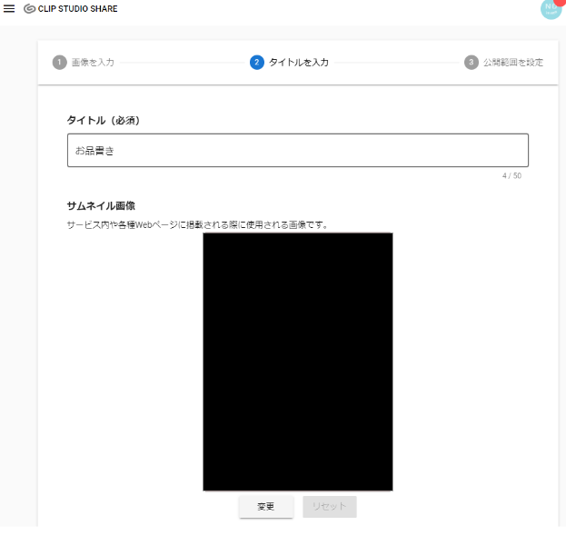This screenshot has width=566, height=545.
Task: Click the red notification badge on avatar
Action: tap(561, 3)
